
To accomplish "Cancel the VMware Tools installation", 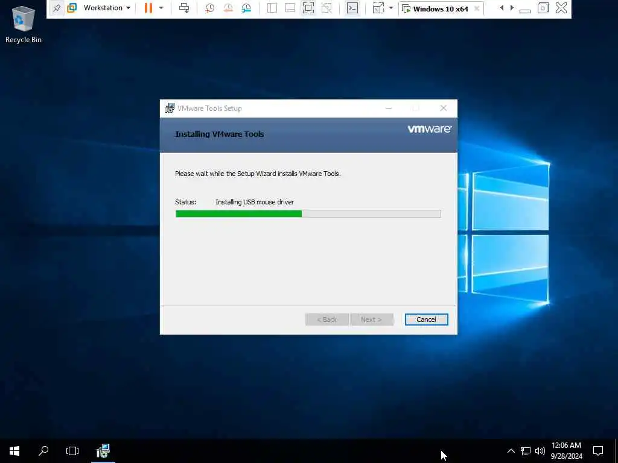I will [x=427, y=320].
